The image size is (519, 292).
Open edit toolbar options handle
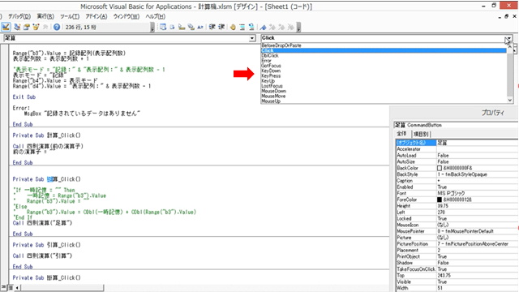[298, 27]
